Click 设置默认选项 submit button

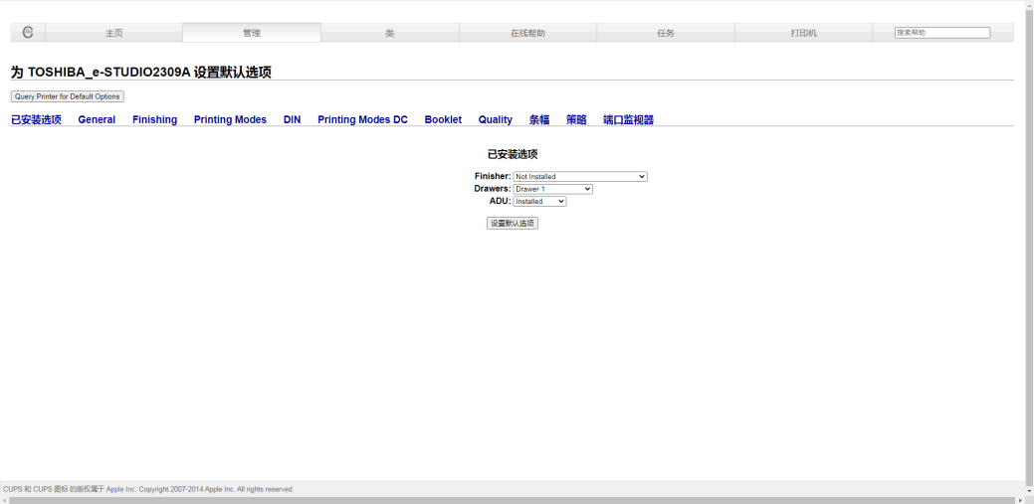click(x=513, y=224)
